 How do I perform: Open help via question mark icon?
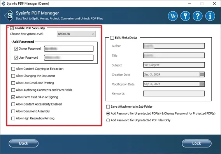[x=198, y=16]
